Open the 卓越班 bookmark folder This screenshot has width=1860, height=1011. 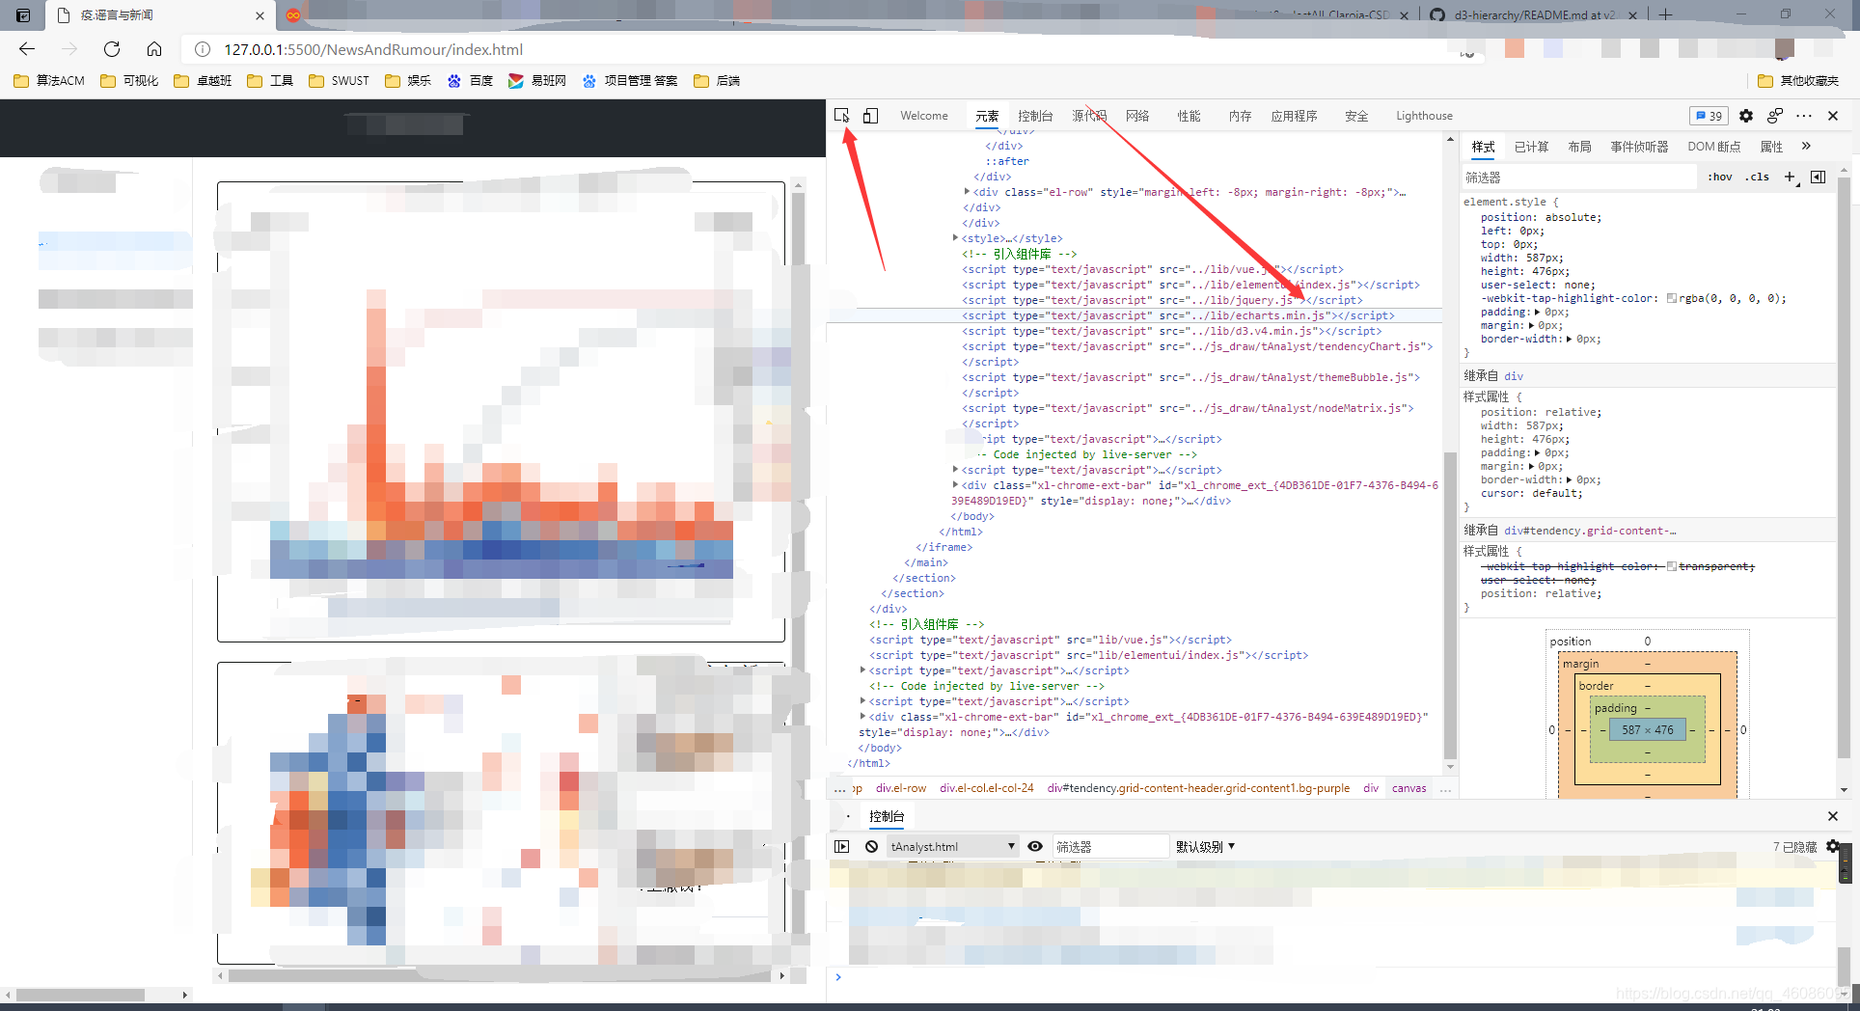pos(203,81)
